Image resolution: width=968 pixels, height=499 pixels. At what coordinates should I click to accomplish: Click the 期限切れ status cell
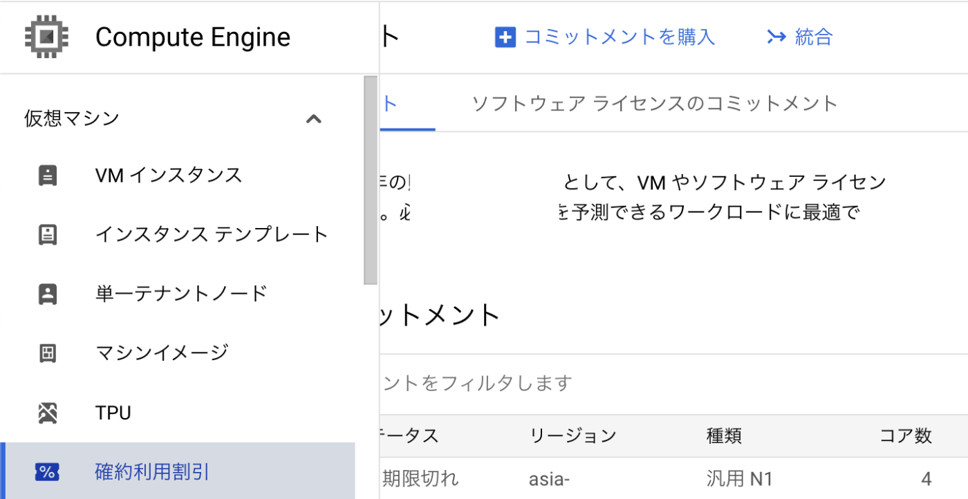click(420, 478)
